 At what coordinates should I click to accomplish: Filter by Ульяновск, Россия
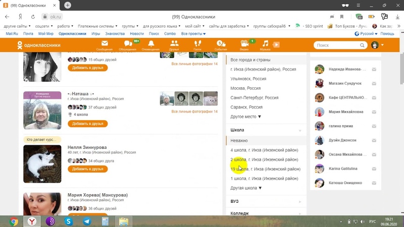[x=248, y=79]
